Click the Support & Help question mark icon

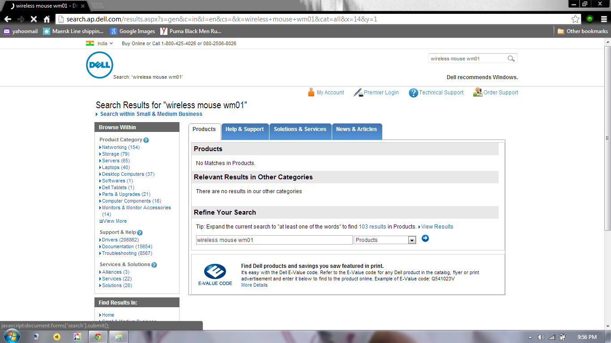coord(140,233)
